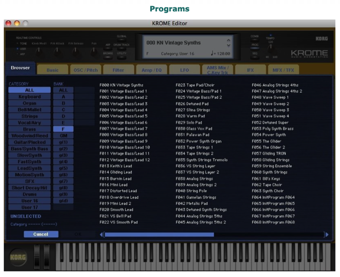The height and width of the screenshot is (277, 340).
Task: Click the program name display 000 KN Vintage Synths
Action: [x=174, y=43]
